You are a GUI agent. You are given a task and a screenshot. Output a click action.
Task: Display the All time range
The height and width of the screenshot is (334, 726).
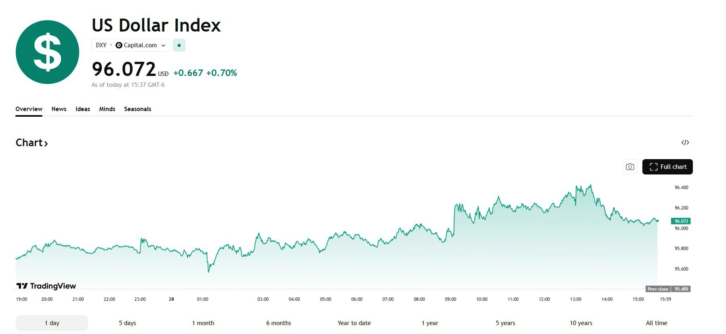point(657,323)
